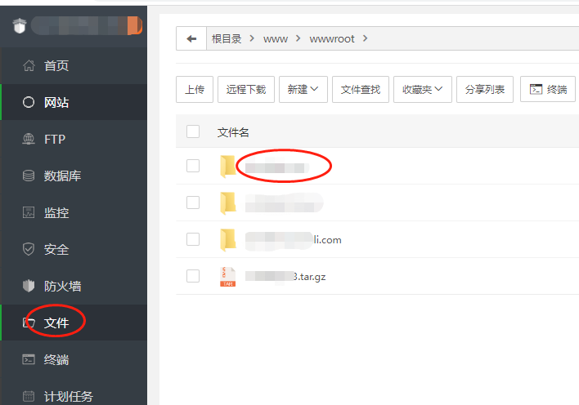
Task: Click the home icon beside 首页
Action: 29,65
